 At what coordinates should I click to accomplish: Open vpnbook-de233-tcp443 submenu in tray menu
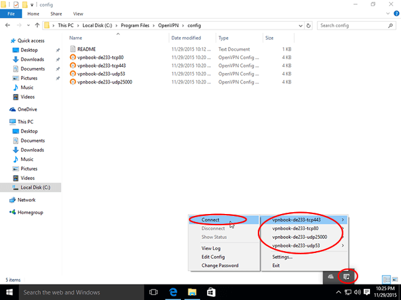[304, 220]
